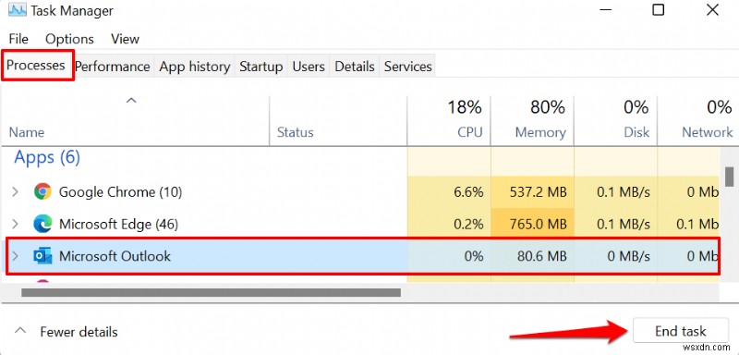Viewport: 739px width, 355px height.
Task: Click the End task button
Action: pyautogui.click(x=681, y=331)
